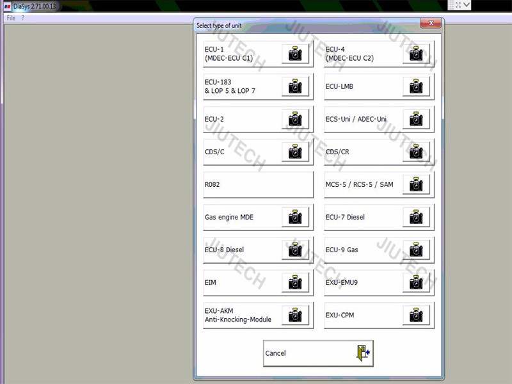Click the camera icon next to ECU-4 (MDEC-ECU C2)
512x384 pixels.
[x=416, y=54]
